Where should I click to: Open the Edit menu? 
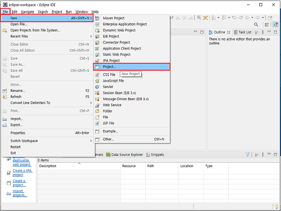14,12
